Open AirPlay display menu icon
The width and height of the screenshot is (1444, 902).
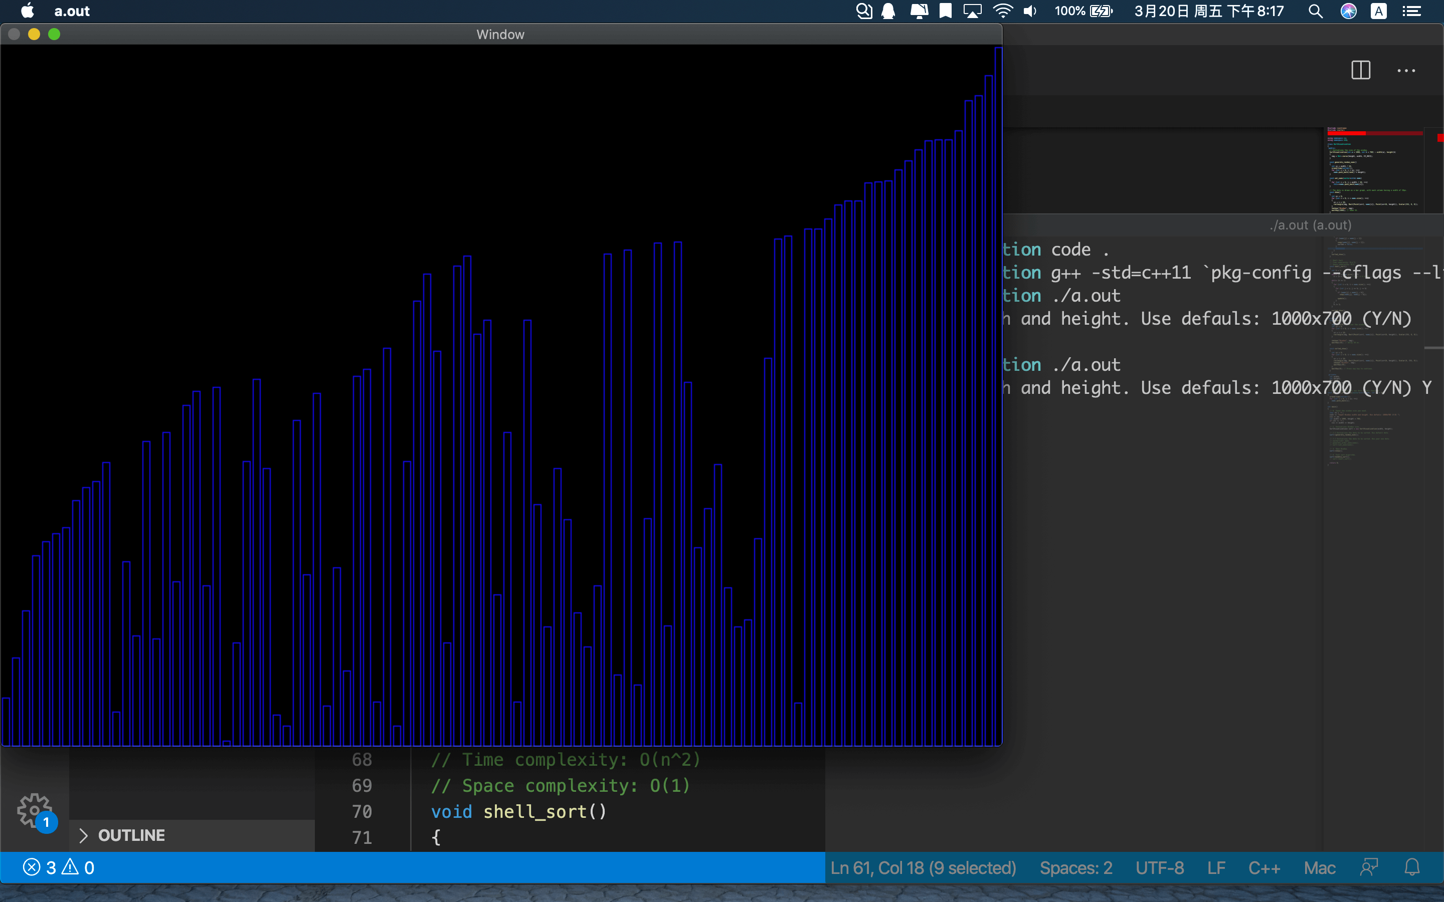pyautogui.click(x=972, y=11)
